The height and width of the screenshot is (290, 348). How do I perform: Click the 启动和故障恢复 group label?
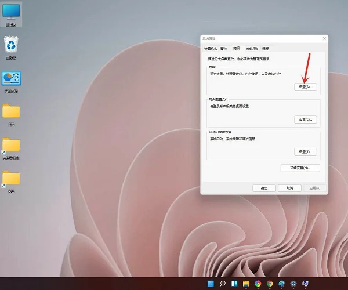(220, 132)
